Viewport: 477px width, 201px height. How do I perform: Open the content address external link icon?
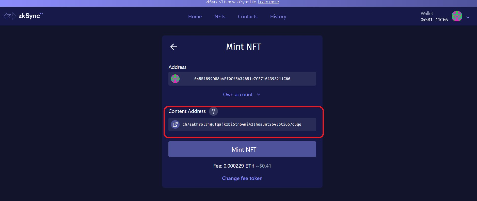[x=175, y=124]
